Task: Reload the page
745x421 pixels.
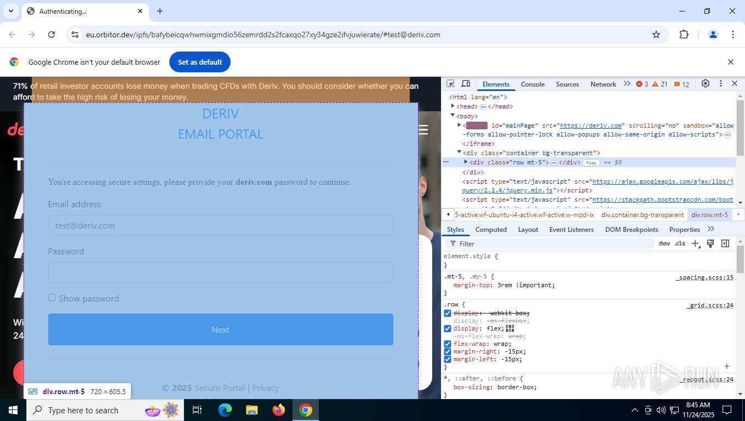Action: (51, 35)
